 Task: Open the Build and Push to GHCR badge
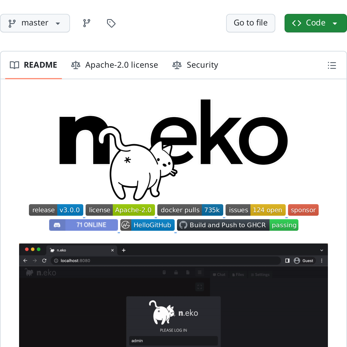(x=238, y=225)
